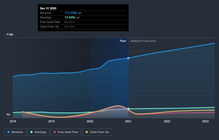
Task: Toggle the Cash From Op legend series
Action: coord(97,132)
